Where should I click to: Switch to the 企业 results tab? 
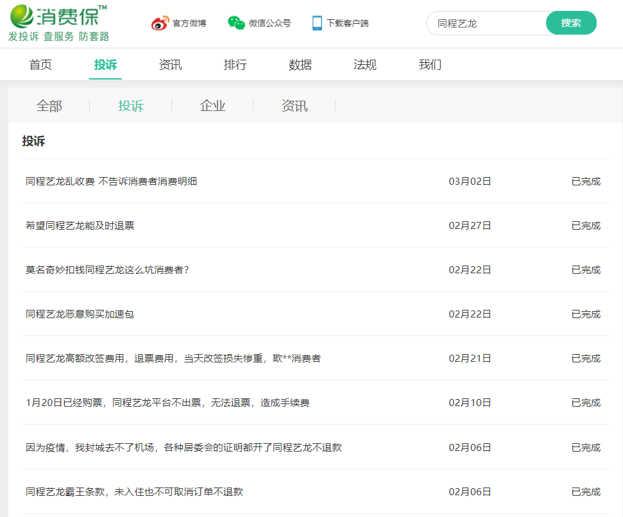(x=212, y=106)
